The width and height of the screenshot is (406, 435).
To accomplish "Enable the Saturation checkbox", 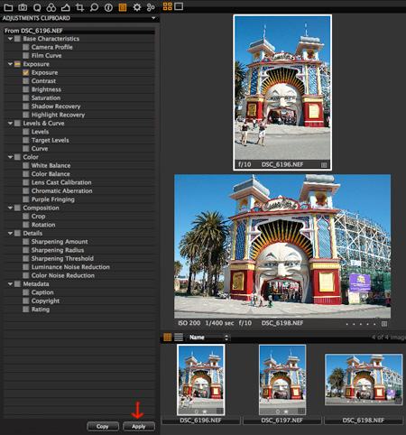I will pos(26,97).
